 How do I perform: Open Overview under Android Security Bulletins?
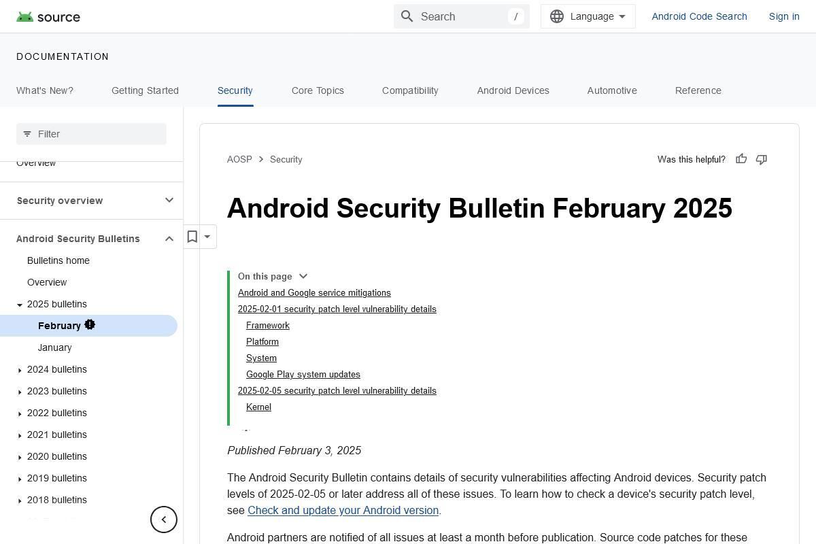(47, 282)
